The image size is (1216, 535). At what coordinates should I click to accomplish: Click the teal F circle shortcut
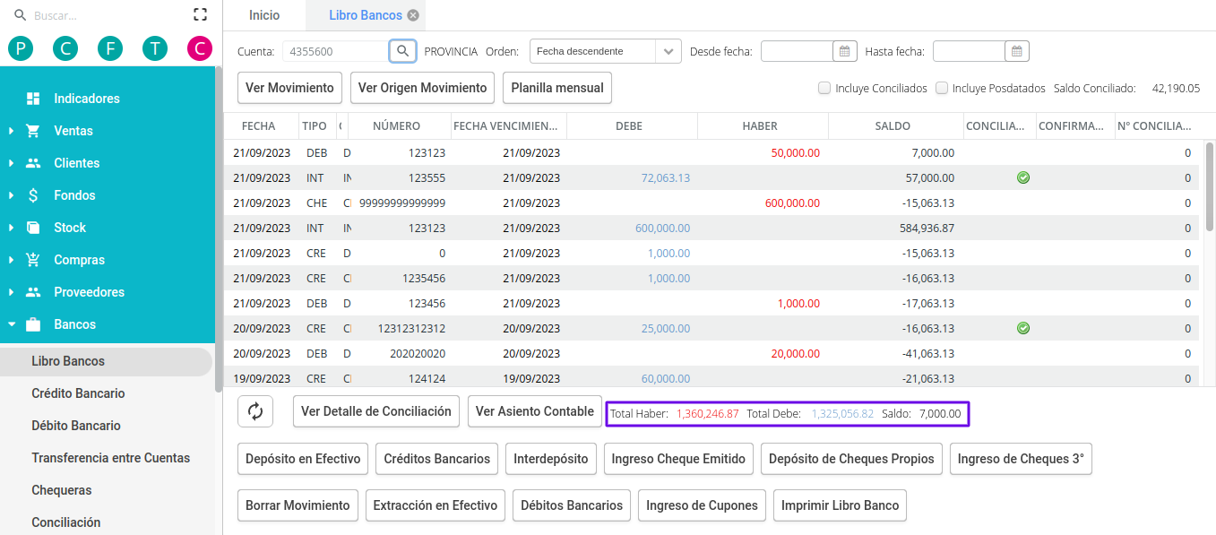109,48
